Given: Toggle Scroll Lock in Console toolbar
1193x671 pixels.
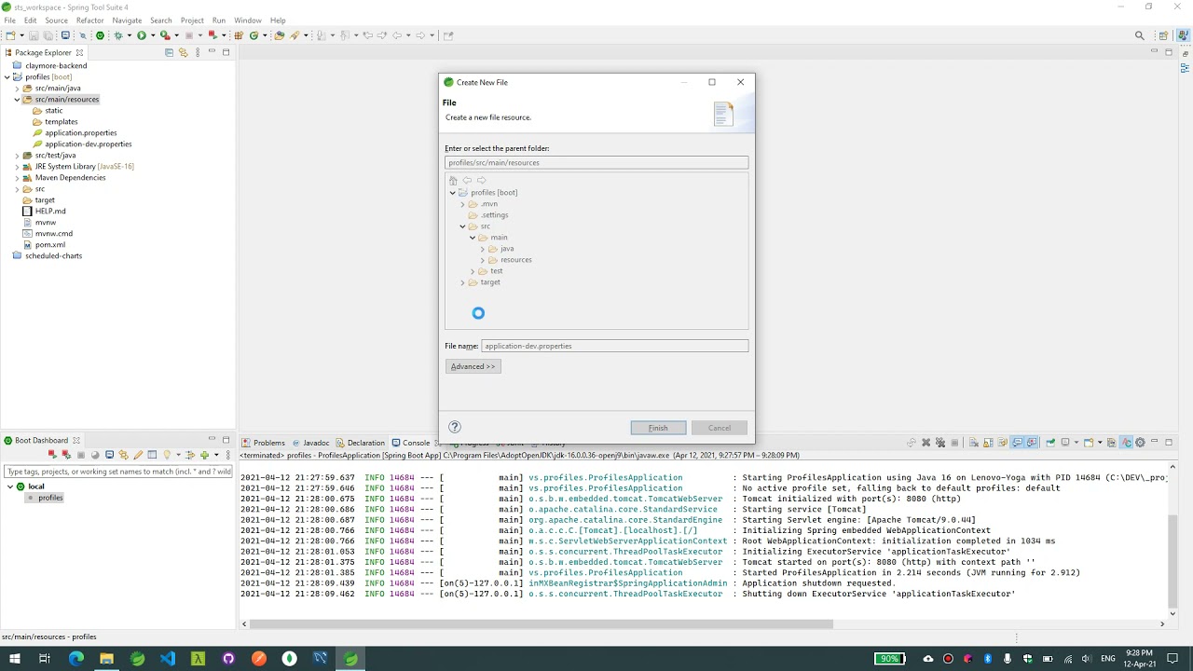Looking at the screenshot, I should coord(988,443).
